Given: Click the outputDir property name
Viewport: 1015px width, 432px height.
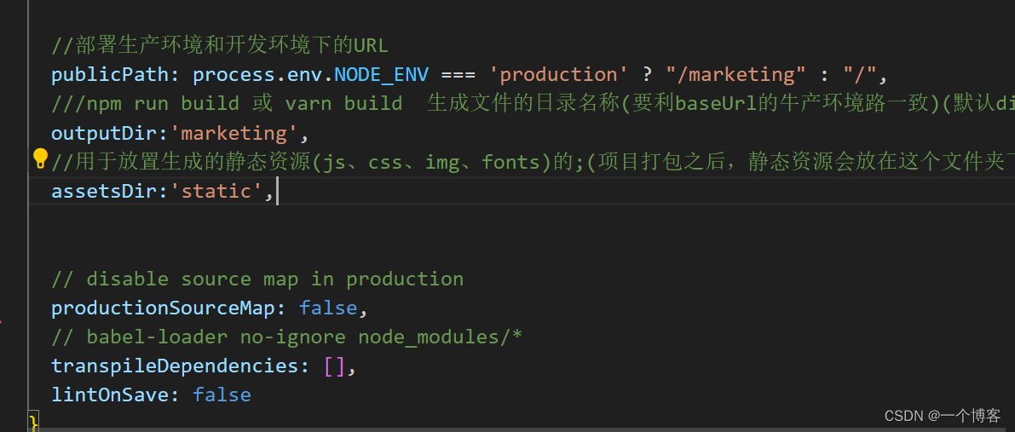Looking at the screenshot, I should [x=104, y=134].
